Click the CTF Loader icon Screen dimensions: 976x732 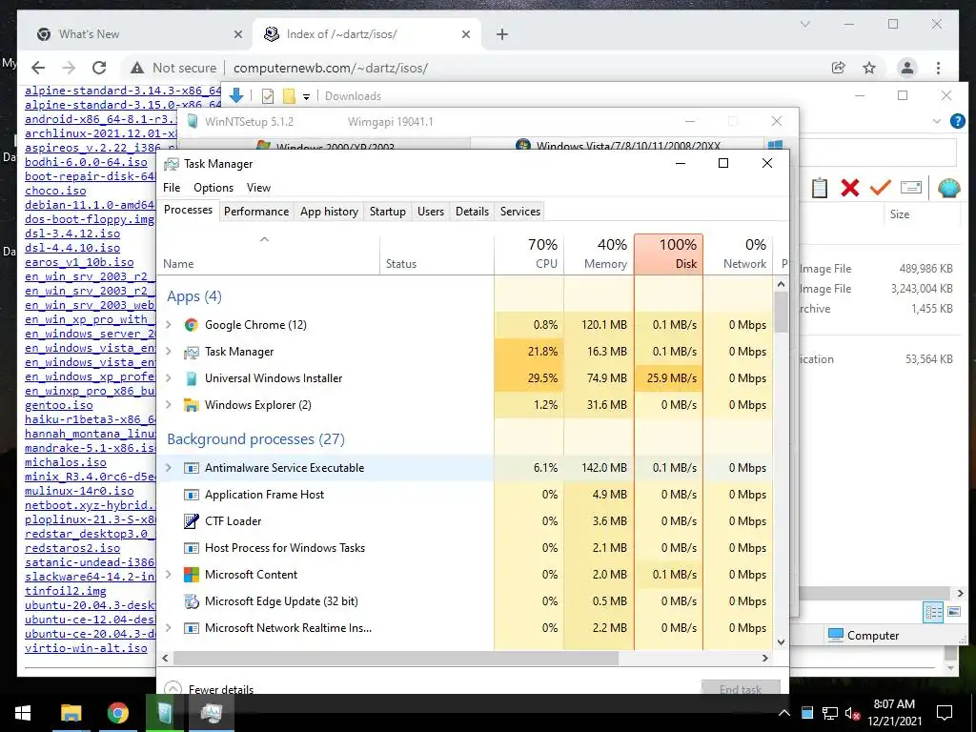click(191, 521)
